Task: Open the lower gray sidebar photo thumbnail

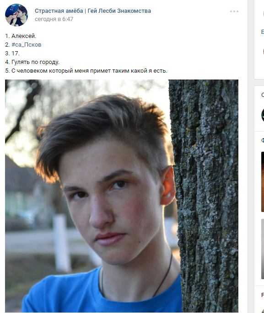Action: tap(263, 249)
